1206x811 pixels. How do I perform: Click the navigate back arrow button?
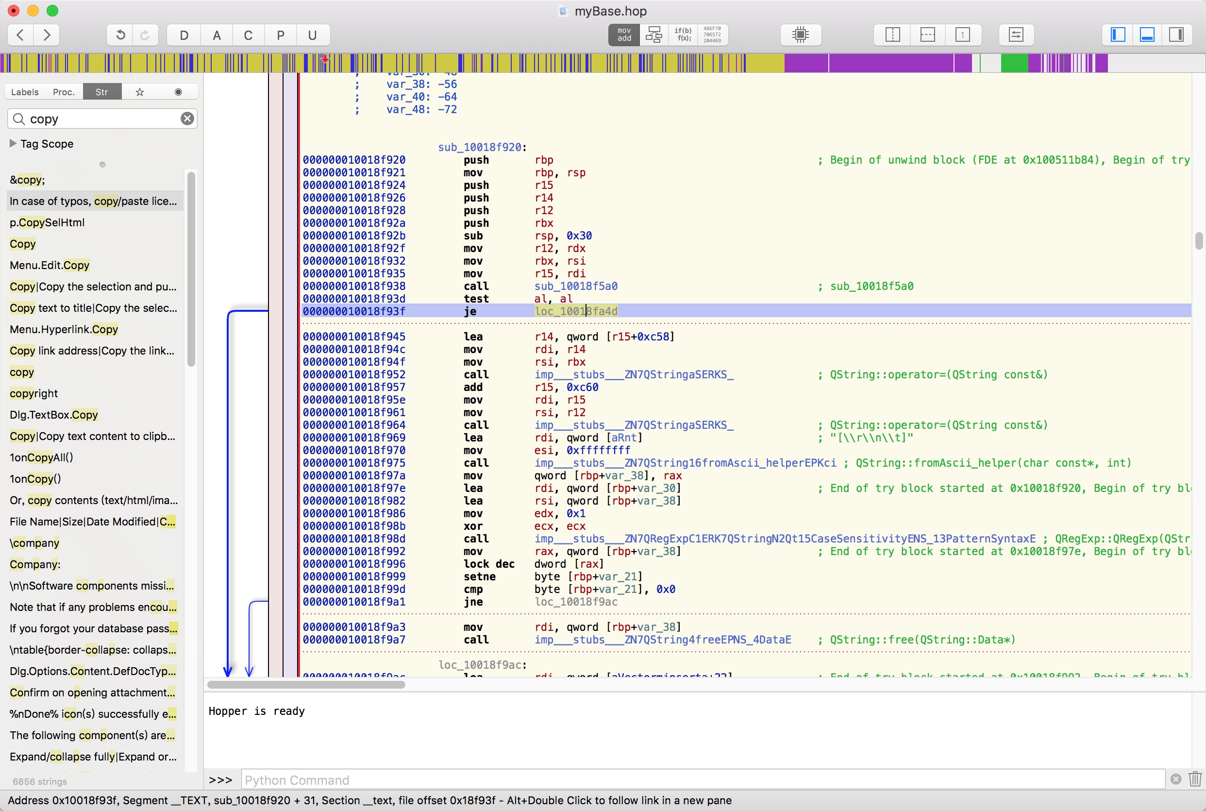(x=21, y=35)
